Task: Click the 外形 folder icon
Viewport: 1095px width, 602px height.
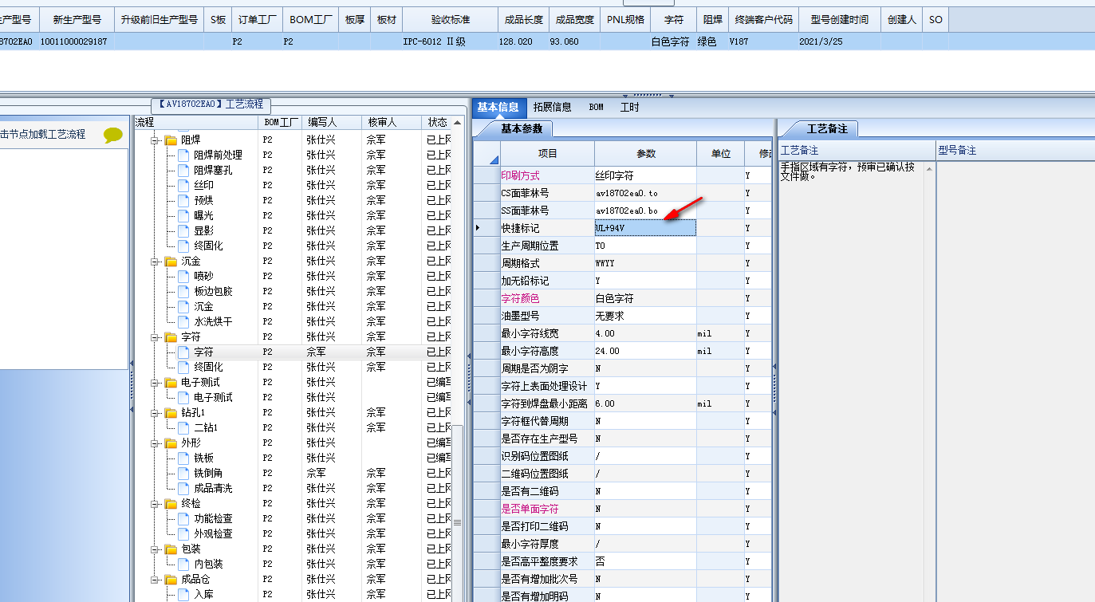Action: (x=171, y=443)
